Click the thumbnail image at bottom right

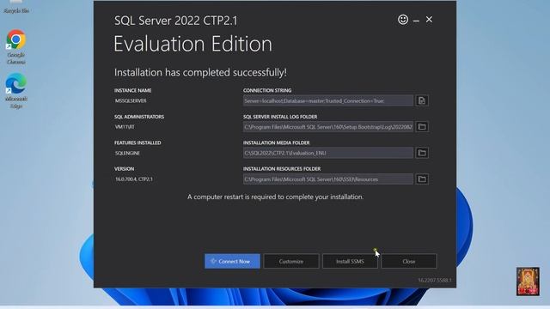pos(528,282)
